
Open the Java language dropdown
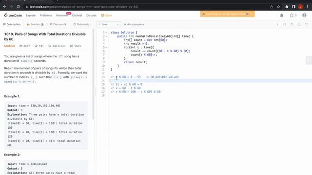point(109,24)
